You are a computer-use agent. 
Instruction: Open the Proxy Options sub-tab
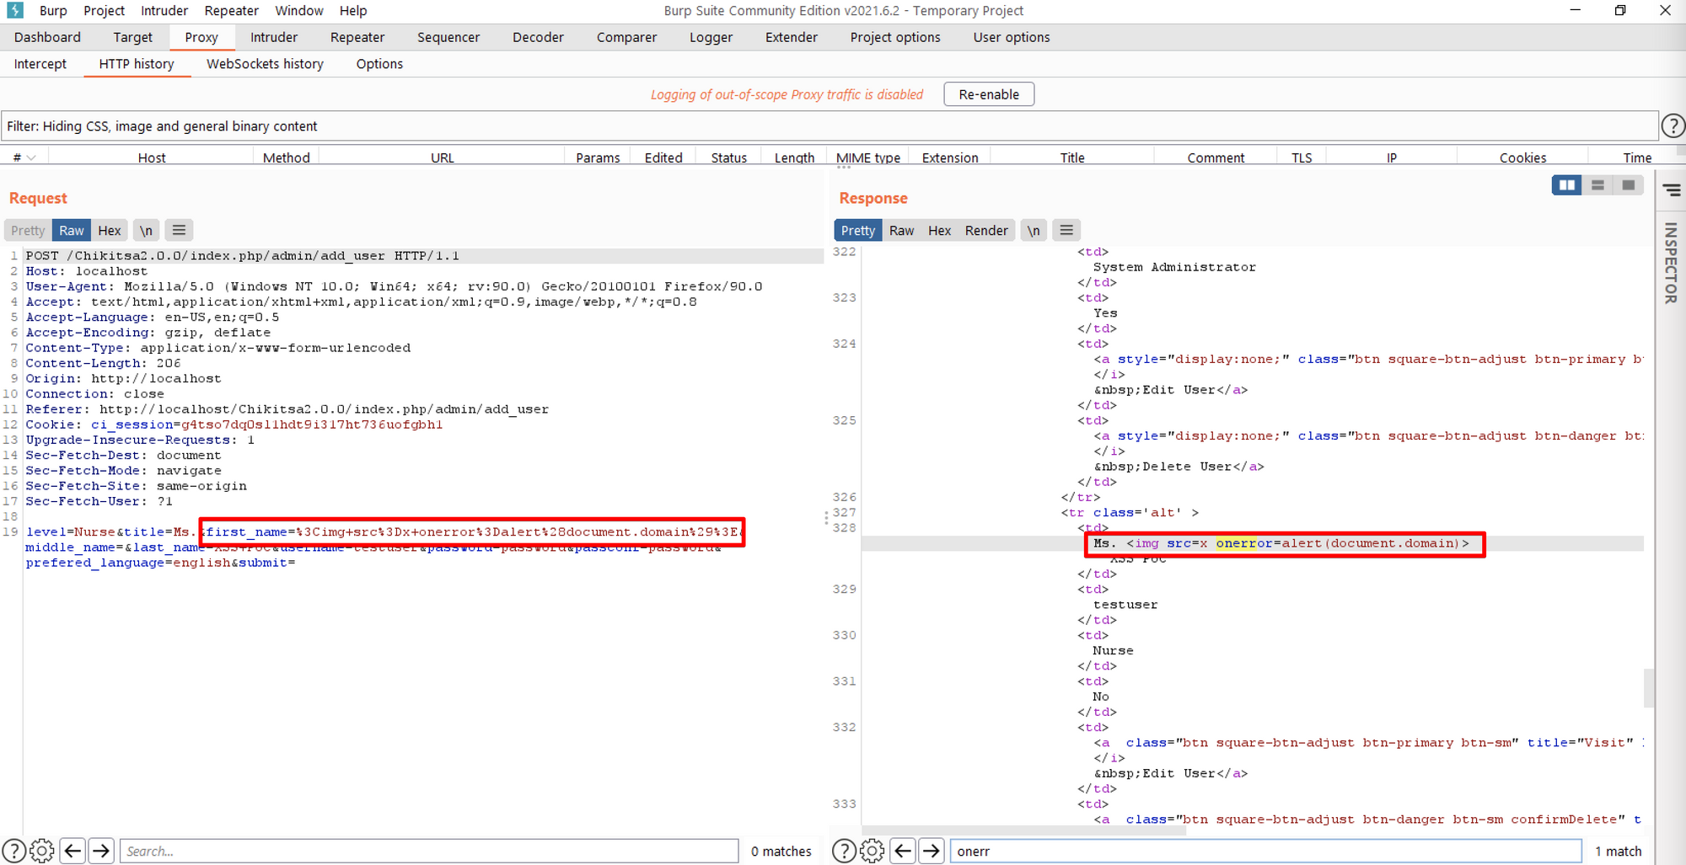coord(379,64)
